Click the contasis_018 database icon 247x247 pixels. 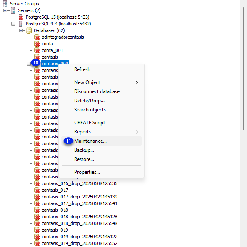[37, 210]
